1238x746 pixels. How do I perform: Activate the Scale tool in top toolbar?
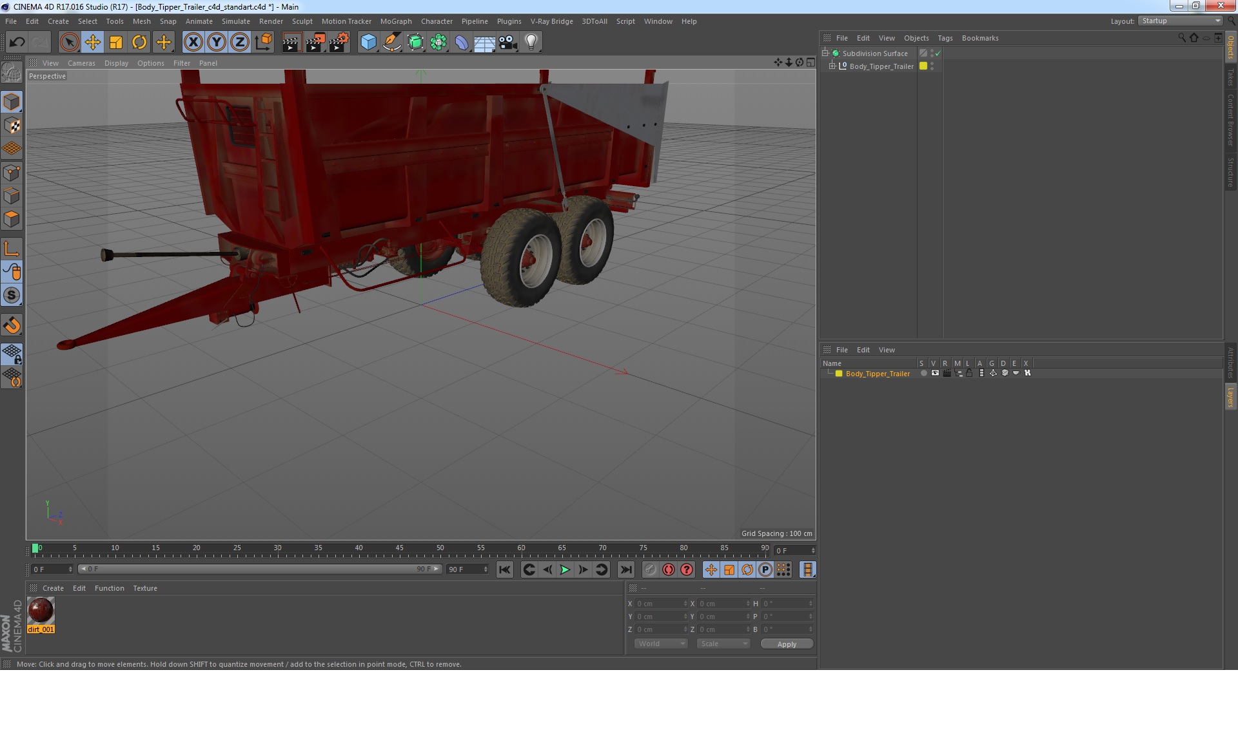(116, 43)
